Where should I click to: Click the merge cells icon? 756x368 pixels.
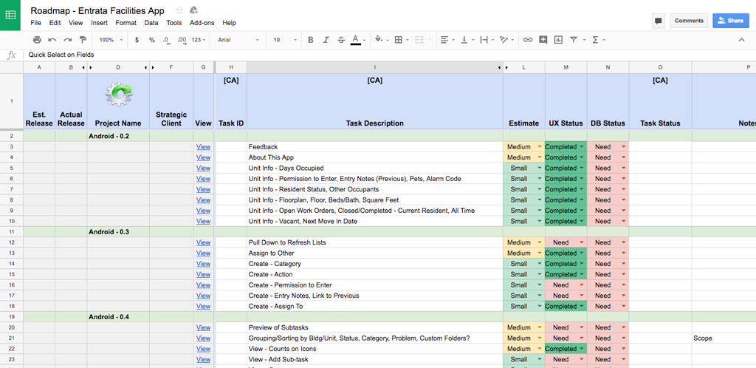click(x=419, y=40)
